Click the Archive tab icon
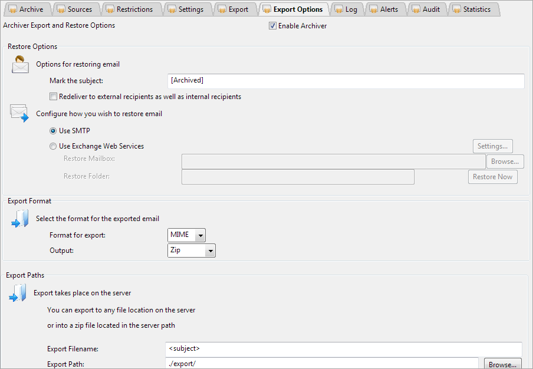This screenshot has height=369, width=533. pos(13,9)
